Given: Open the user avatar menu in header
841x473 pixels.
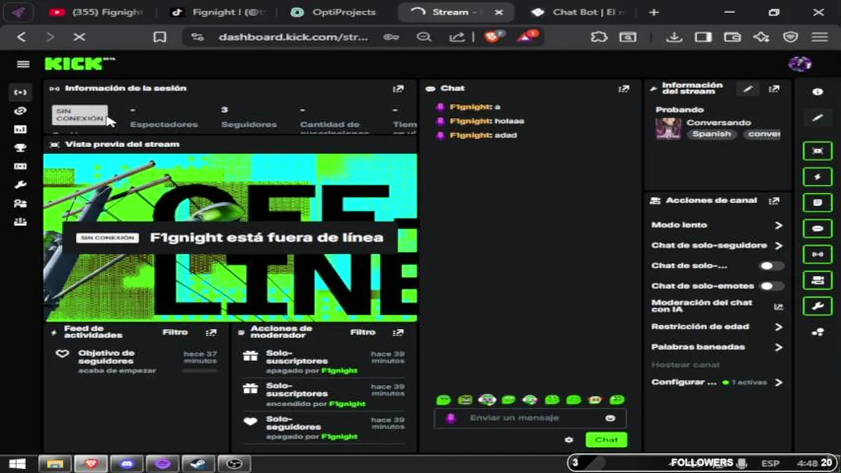Looking at the screenshot, I should click(800, 64).
